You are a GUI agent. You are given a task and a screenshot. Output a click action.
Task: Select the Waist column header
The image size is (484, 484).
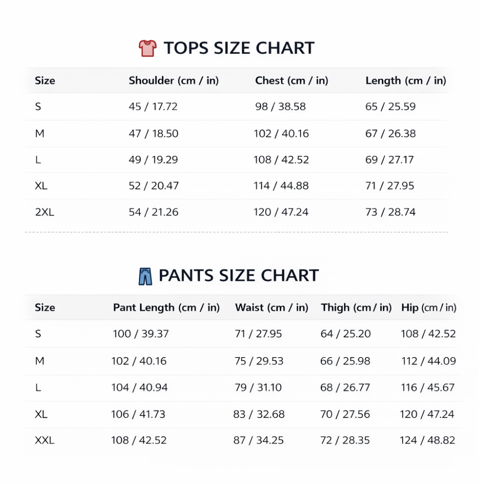click(272, 308)
